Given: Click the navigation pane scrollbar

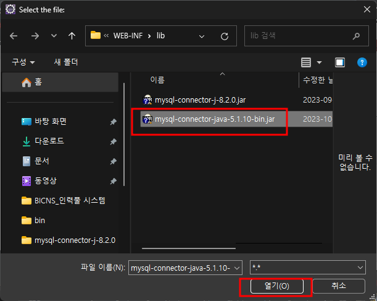Looking at the screenshot, I should [124, 134].
